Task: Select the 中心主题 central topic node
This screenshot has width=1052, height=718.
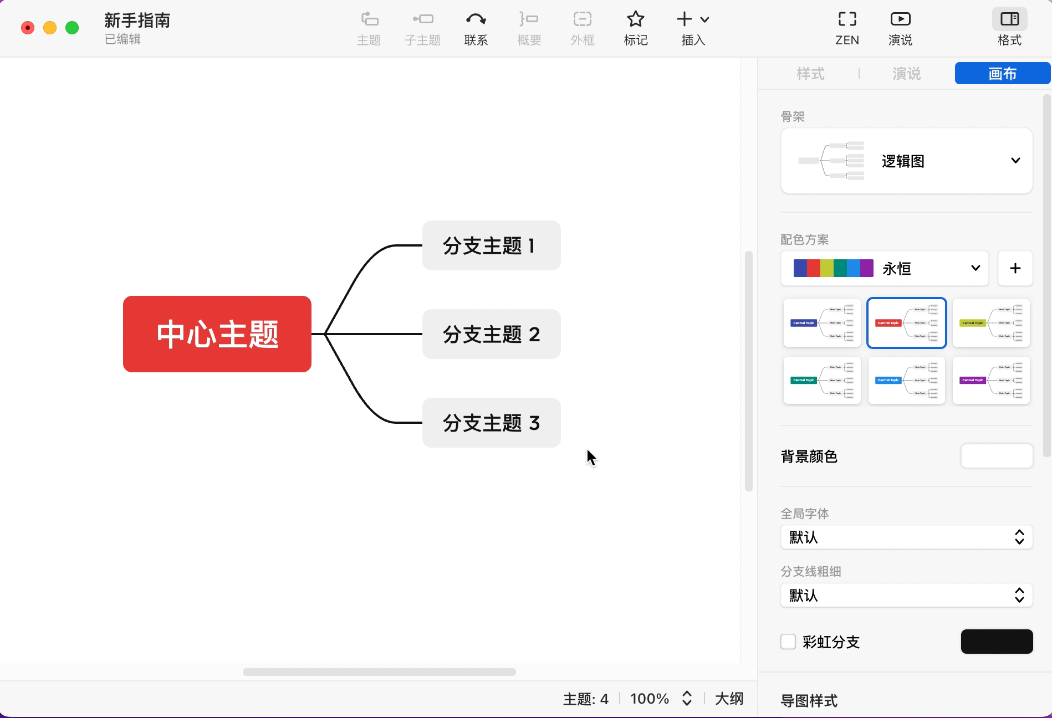Action: (217, 334)
